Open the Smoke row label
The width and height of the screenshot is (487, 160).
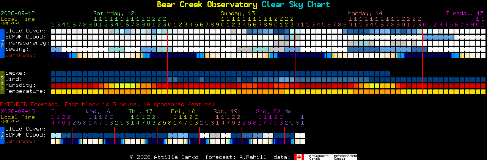(16, 73)
